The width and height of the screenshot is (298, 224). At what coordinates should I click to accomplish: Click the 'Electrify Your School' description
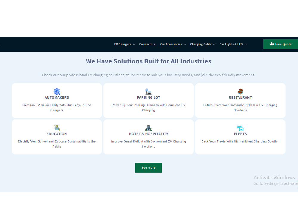click(57, 144)
